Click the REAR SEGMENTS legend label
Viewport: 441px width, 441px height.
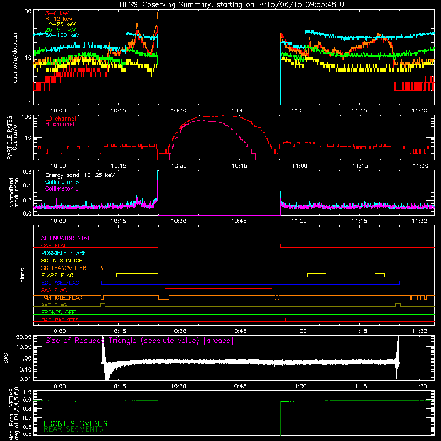[73, 429]
